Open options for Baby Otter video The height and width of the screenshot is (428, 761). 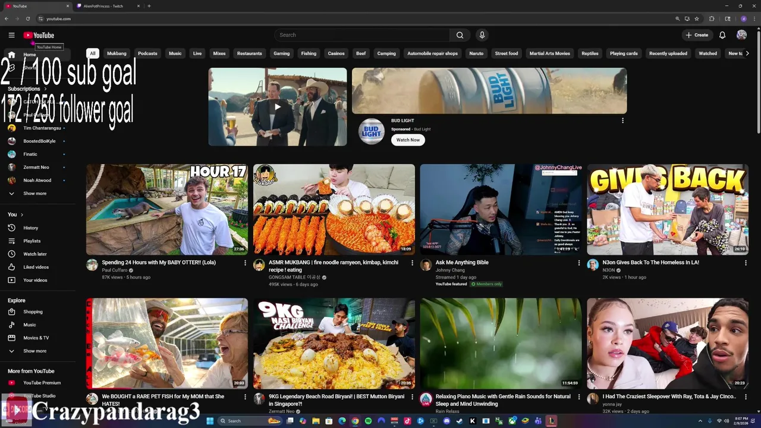click(245, 263)
